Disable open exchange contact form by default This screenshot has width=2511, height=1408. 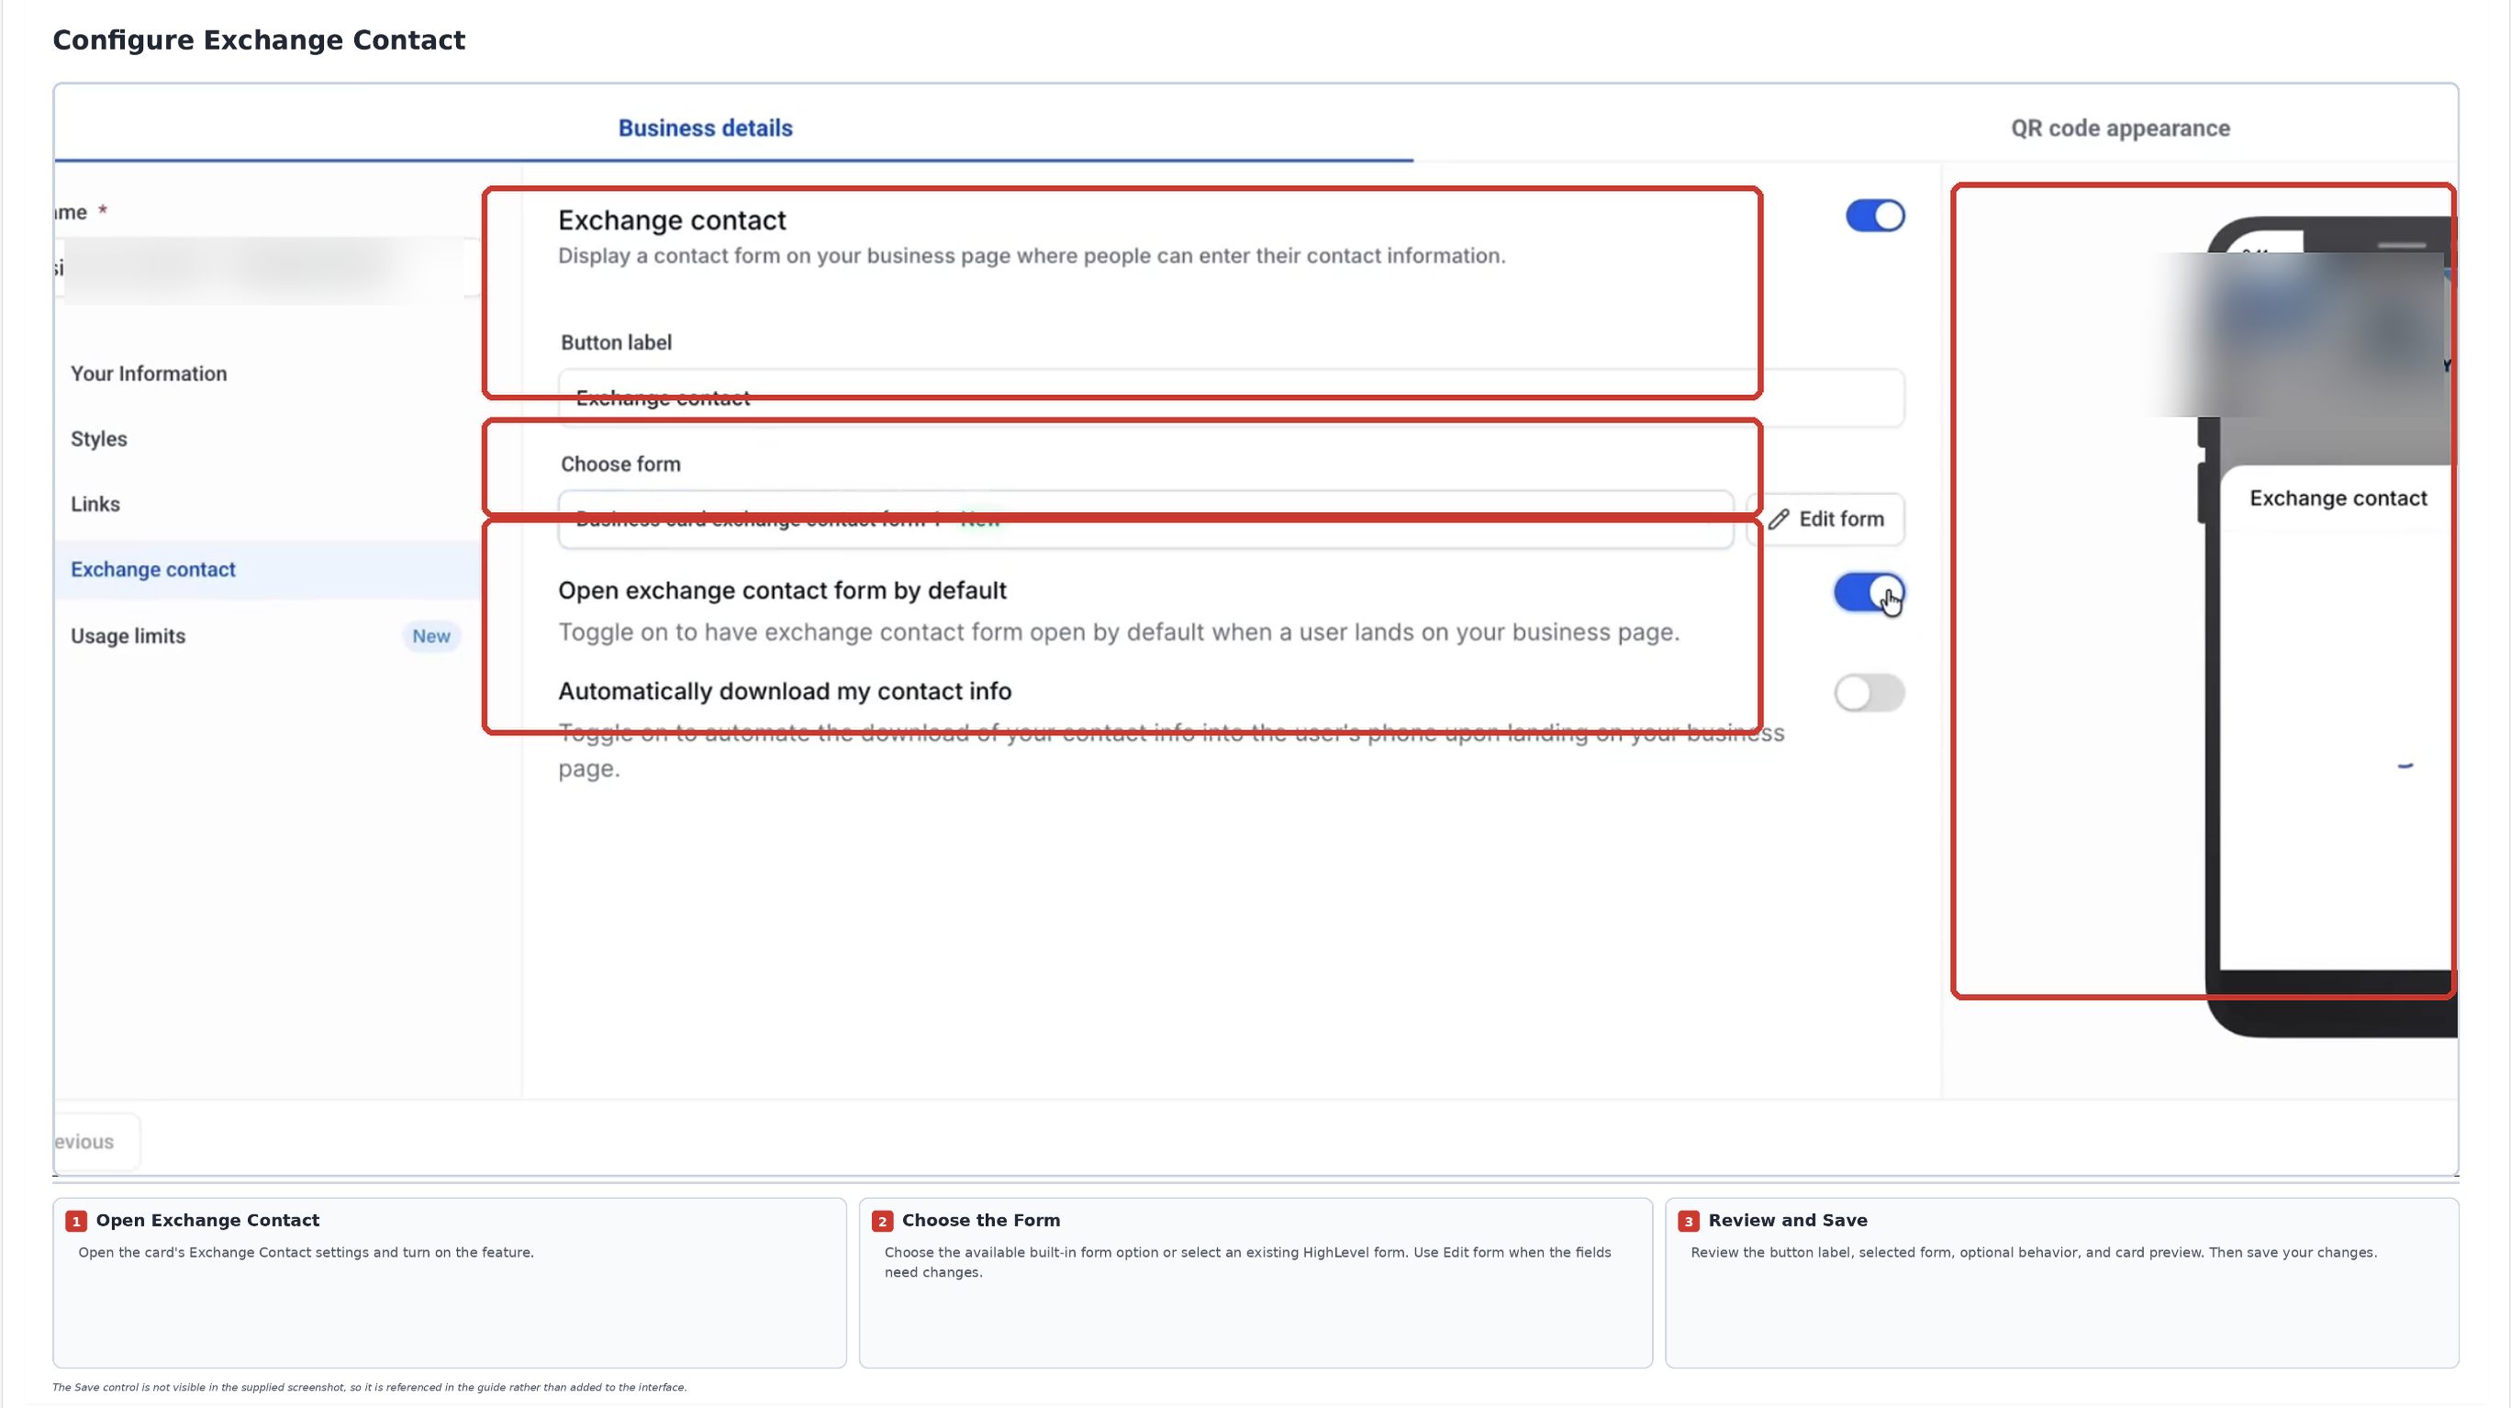pyautogui.click(x=1869, y=592)
